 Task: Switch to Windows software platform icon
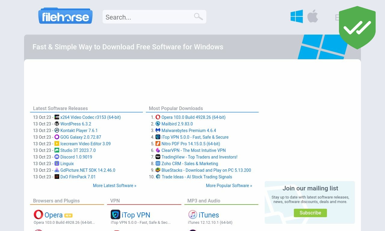coord(297,16)
